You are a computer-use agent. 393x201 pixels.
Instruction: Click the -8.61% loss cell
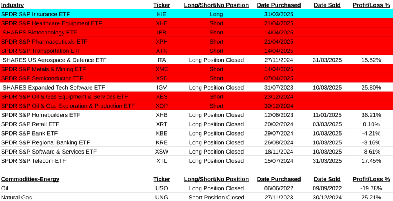coord(371,152)
